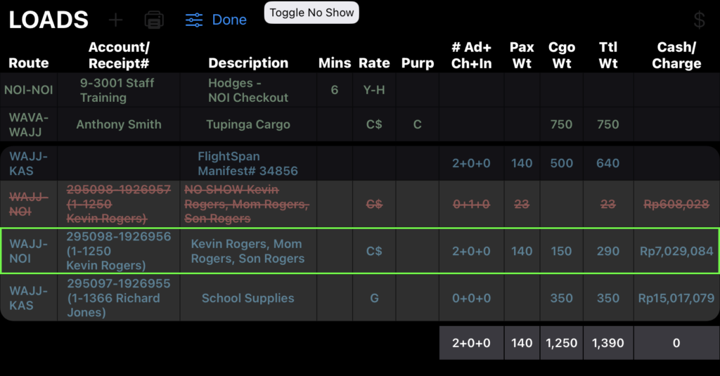Click the Cash/Charge column header

(x=676, y=55)
